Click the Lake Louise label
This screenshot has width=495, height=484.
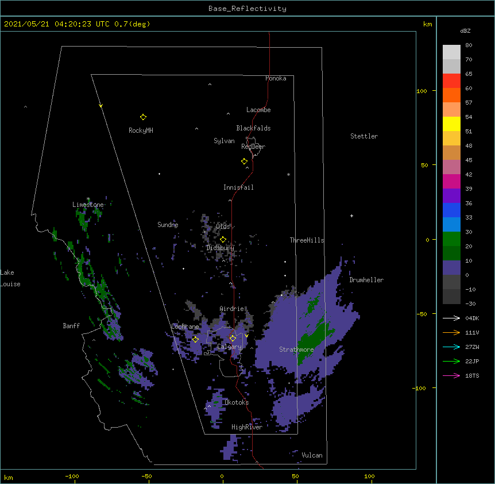pyautogui.click(x=10, y=278)
